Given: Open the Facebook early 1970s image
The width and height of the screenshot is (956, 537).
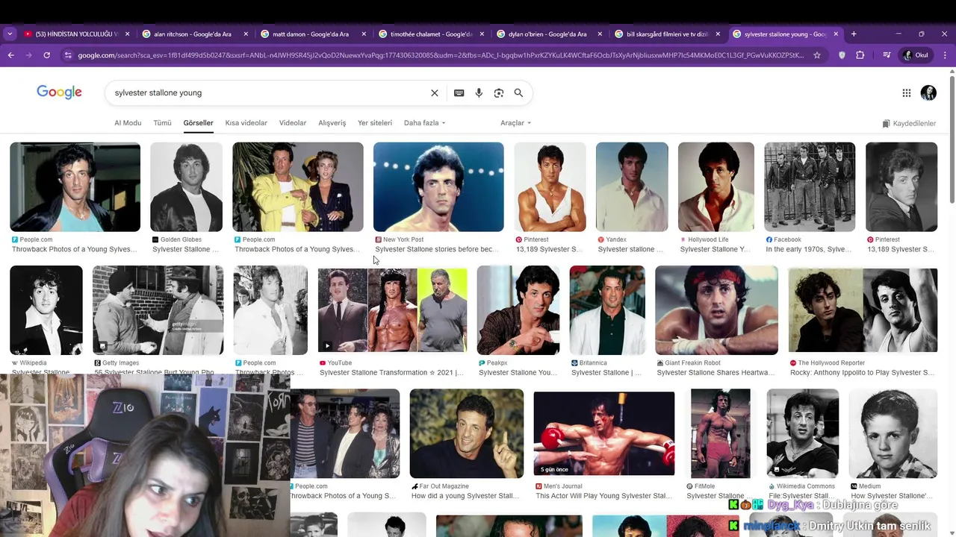Looking at the screenshot, I should coord(810,186).
